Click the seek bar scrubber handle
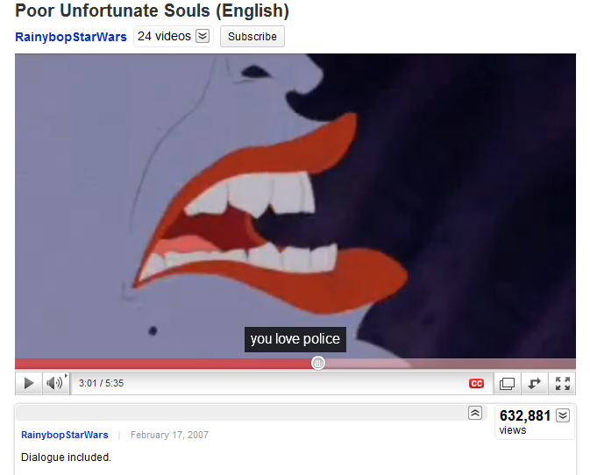Image resolution: width=590 pixels, height=475 pixels. (318, 363)
